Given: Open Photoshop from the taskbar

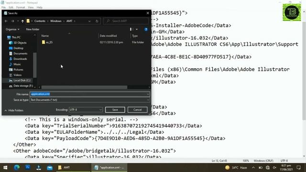Looking at the screenshot, I should point(28,168).
